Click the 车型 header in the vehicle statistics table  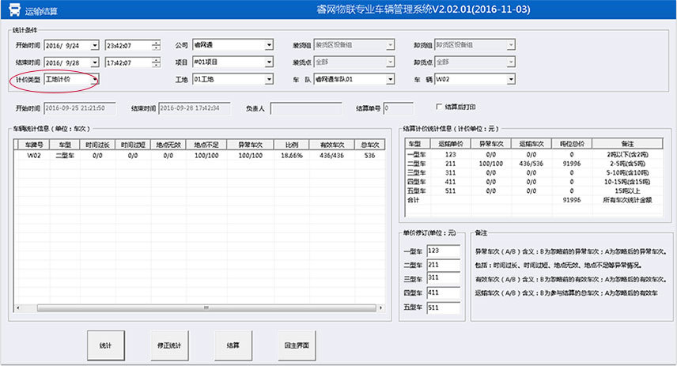click(65, 145)
